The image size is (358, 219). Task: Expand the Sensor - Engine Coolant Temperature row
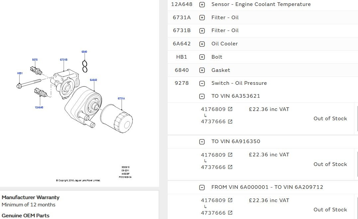(x=202, y=5)
